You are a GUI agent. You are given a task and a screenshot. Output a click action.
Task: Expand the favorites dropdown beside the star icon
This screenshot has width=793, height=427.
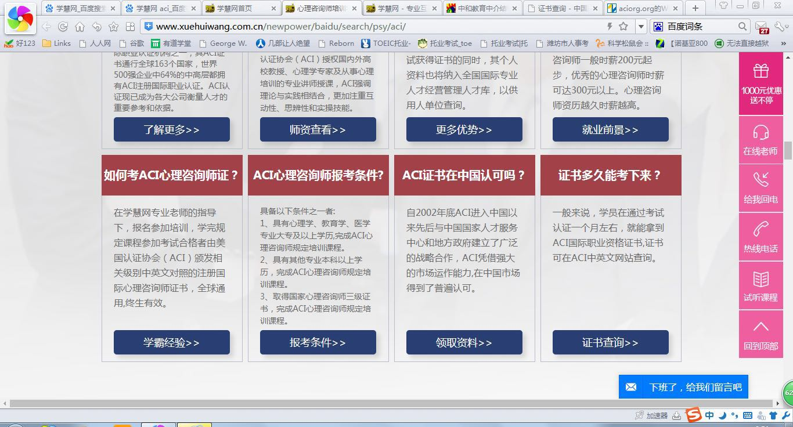tap(640, 26)
